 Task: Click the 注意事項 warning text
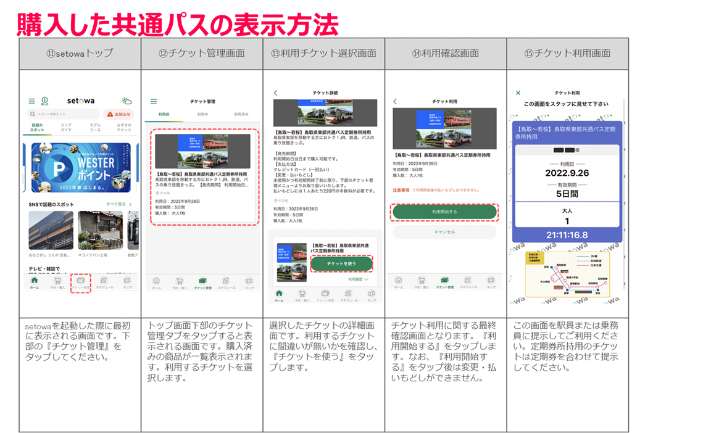click(401, 190)
